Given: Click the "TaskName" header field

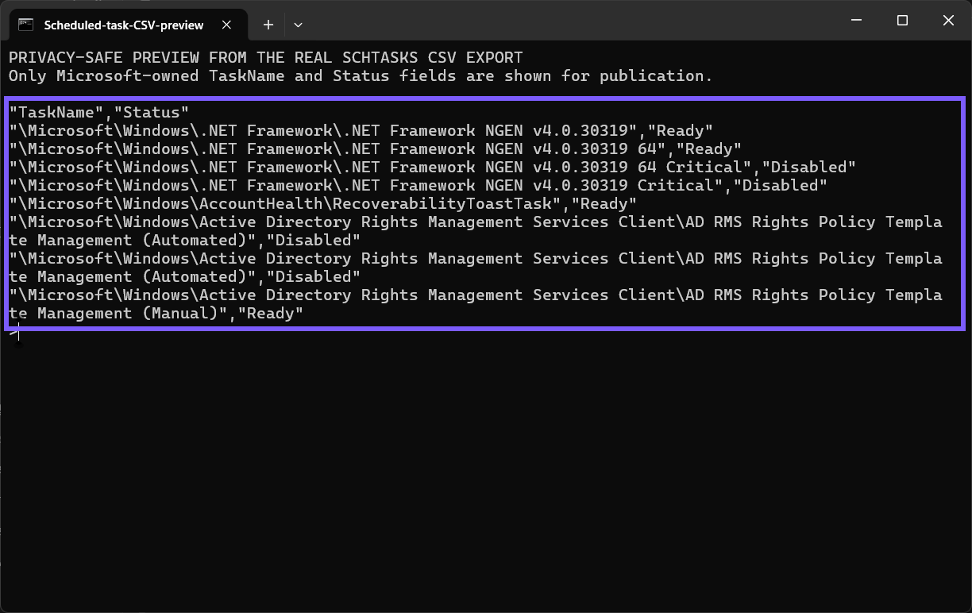Looking at the screenshot, I should point(56,113).
